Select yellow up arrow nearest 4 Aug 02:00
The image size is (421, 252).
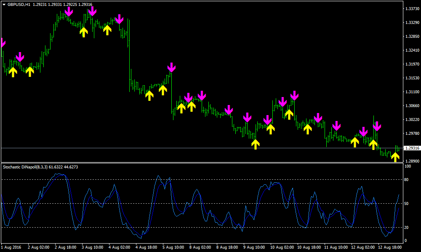tap(107, 29)
